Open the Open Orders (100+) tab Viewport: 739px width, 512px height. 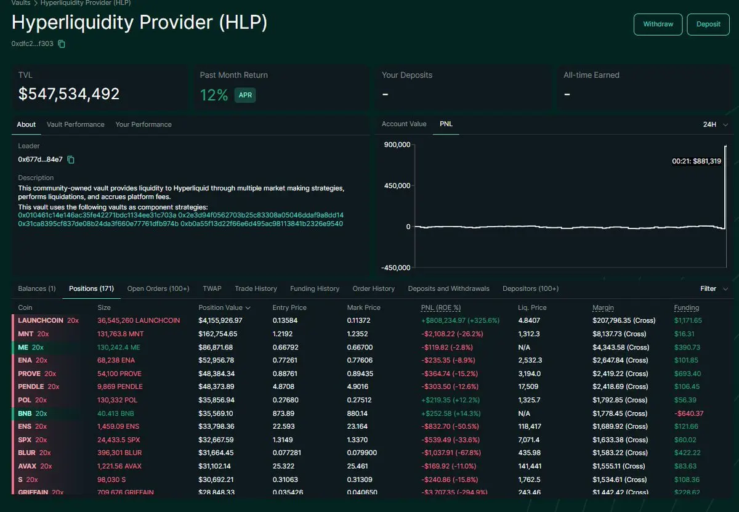tap(158, 288)
